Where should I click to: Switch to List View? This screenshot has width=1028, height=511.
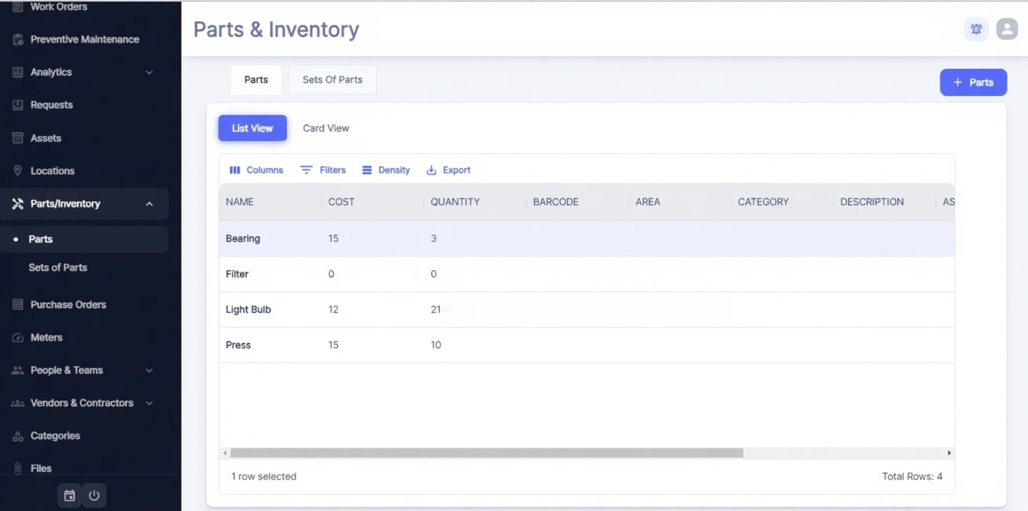252,128
